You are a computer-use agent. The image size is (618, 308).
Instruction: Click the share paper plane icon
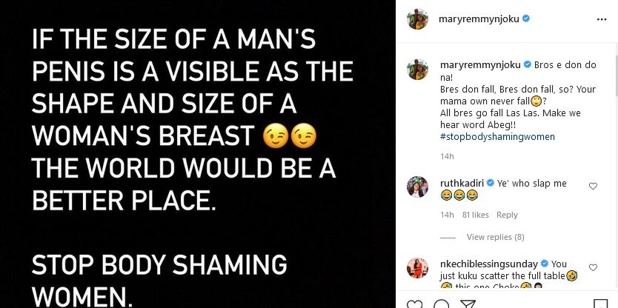point(468,304)
